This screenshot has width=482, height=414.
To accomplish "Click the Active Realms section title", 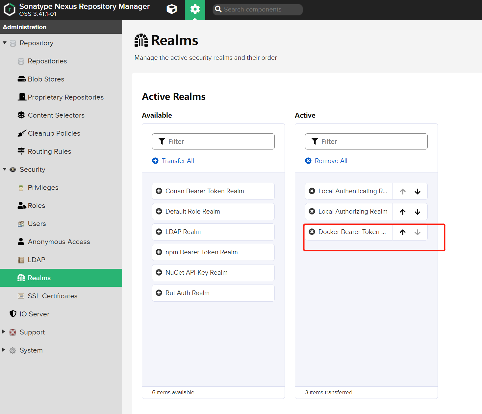I will (174, 97).
